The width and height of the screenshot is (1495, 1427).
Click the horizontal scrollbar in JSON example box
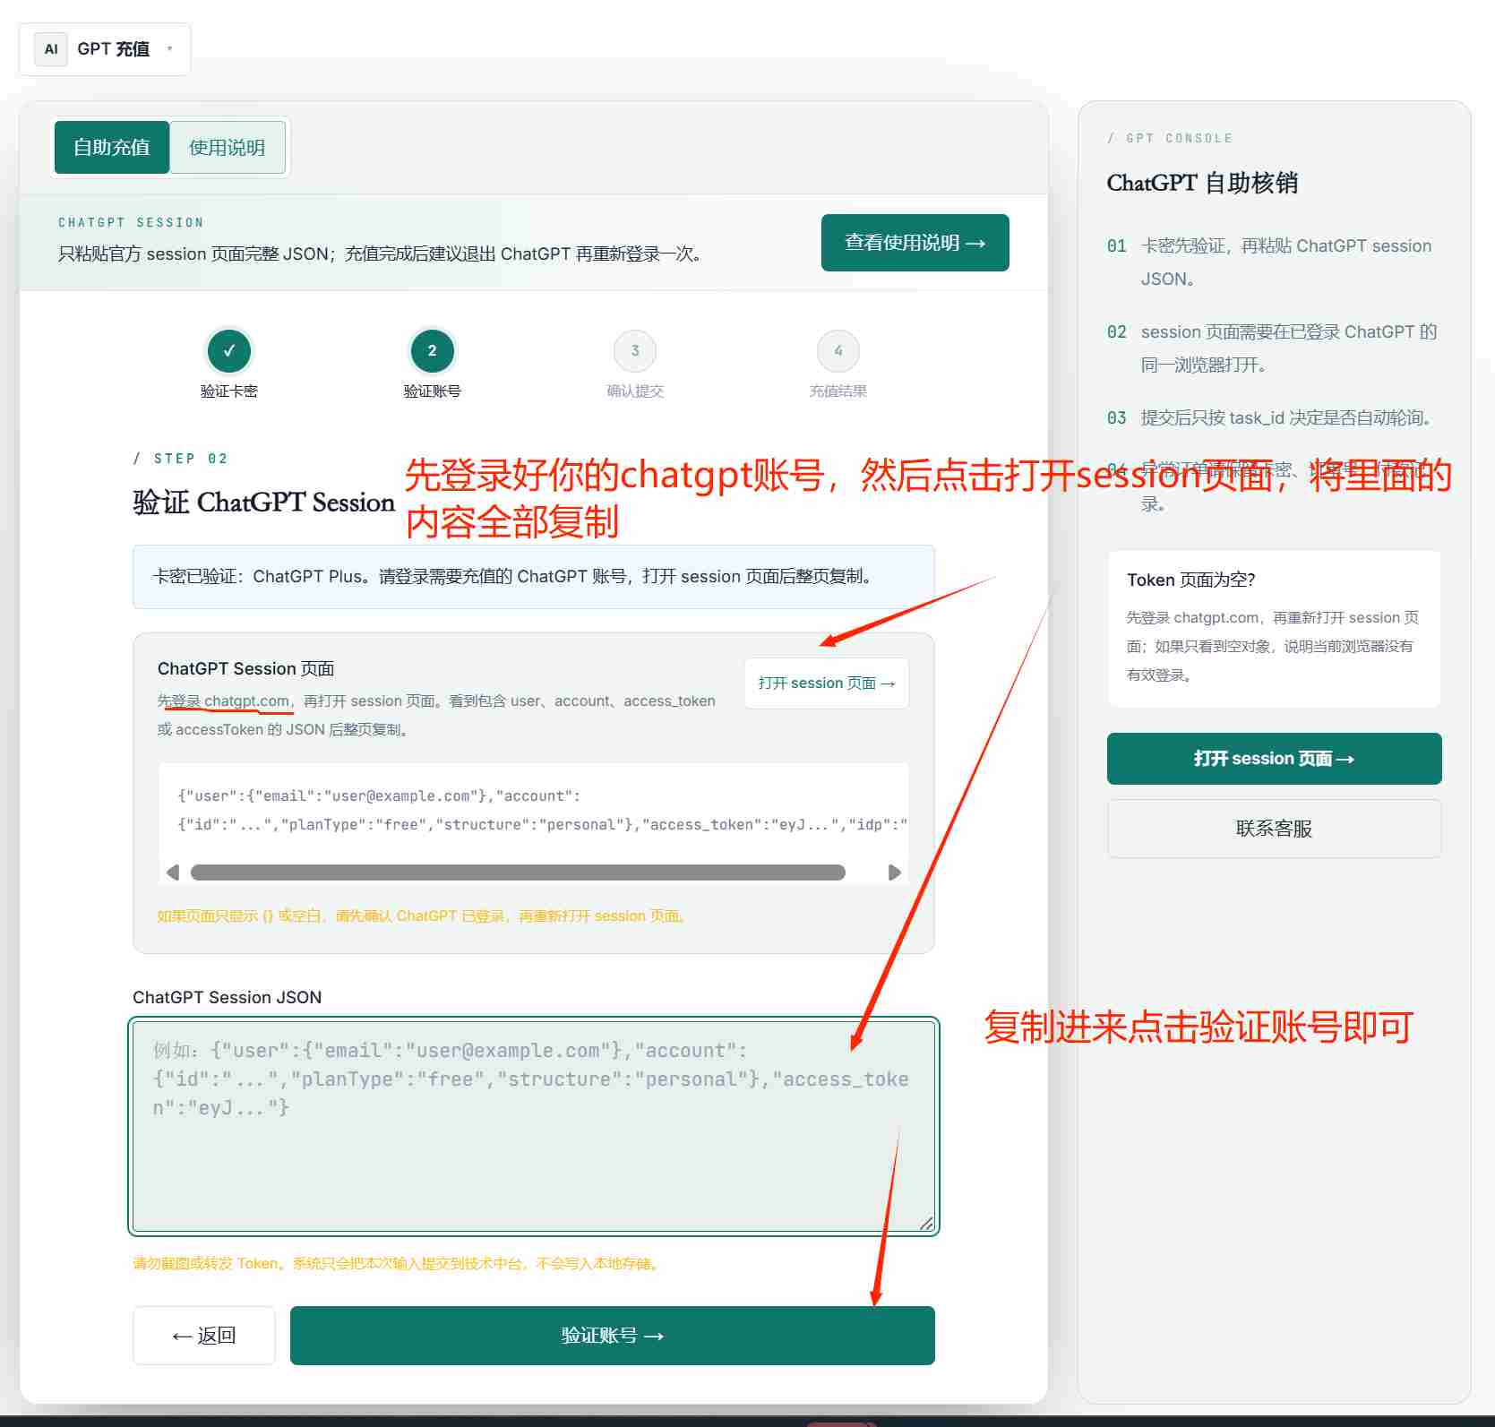click(x=518, y=873)
